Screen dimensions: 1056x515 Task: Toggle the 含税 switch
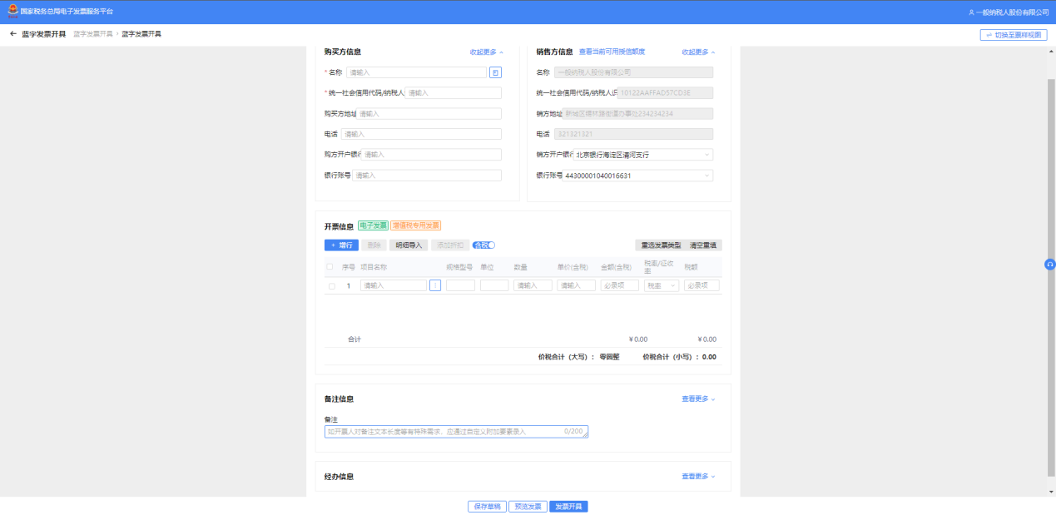(x=483, y=245)
